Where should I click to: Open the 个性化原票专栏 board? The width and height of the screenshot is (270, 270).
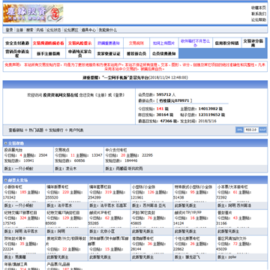[187, 238]
